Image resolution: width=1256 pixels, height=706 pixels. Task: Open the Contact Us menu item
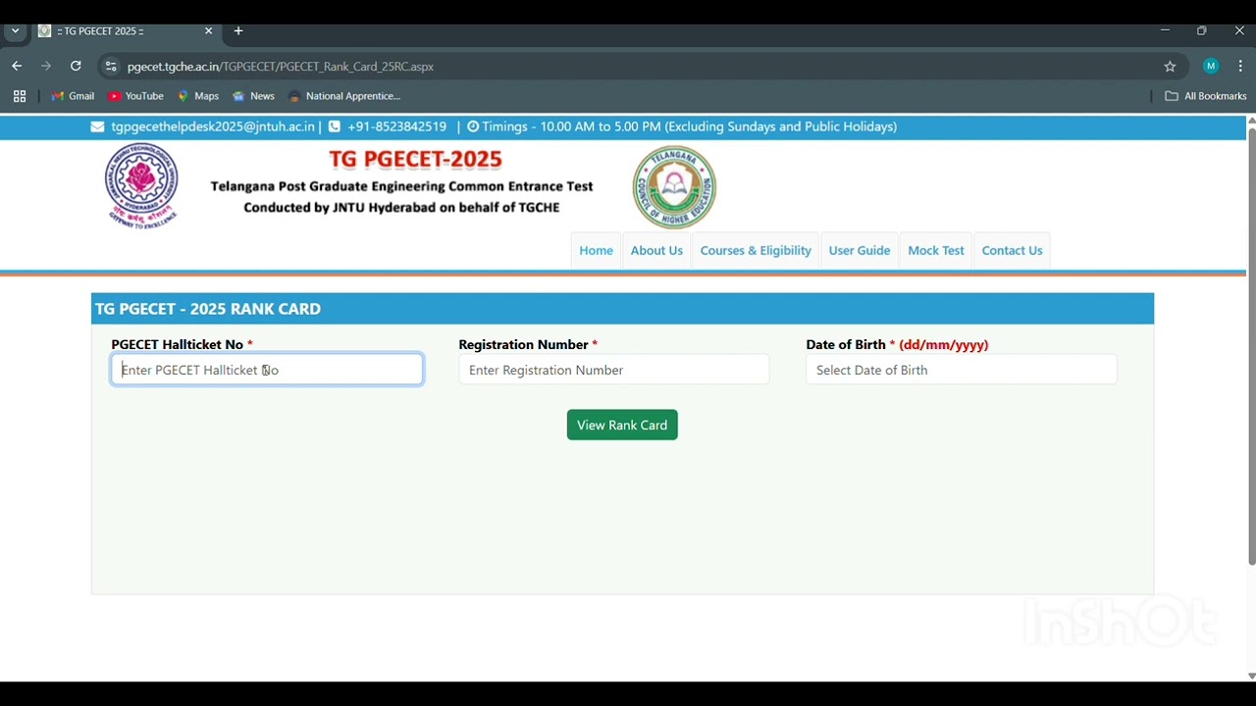(1012, 250)
